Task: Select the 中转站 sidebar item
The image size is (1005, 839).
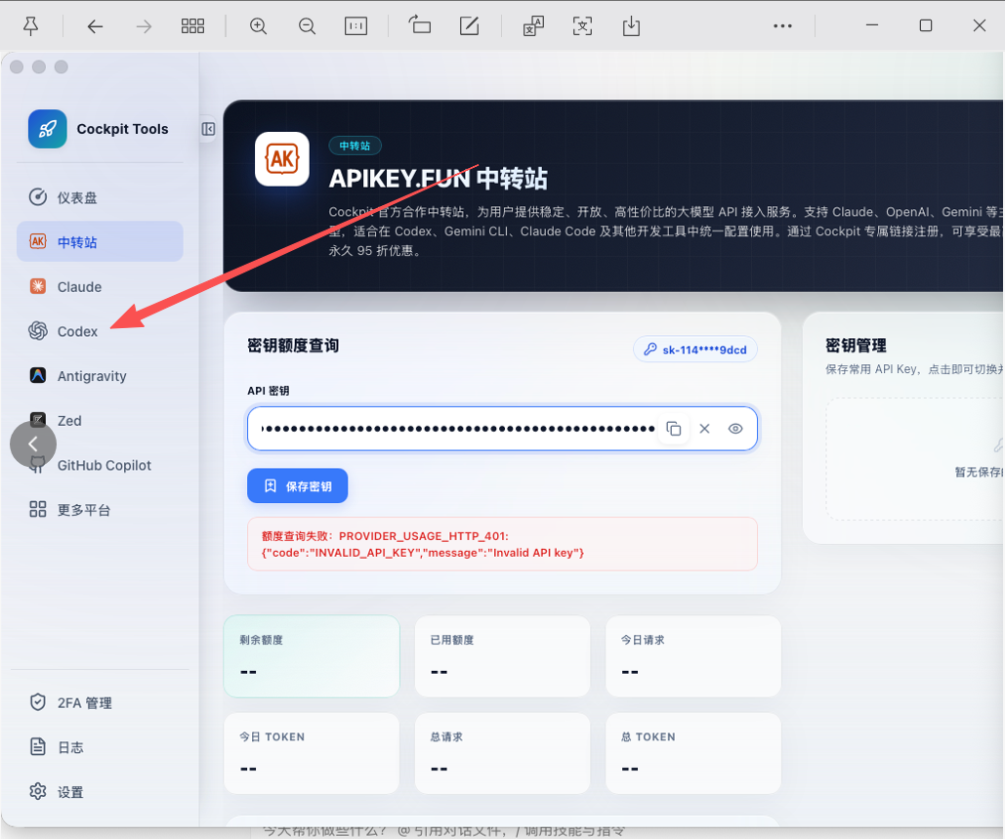Action: tap(100, 241)
